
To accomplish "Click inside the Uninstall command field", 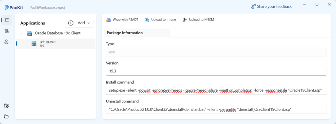I will [x=216, y=110].
